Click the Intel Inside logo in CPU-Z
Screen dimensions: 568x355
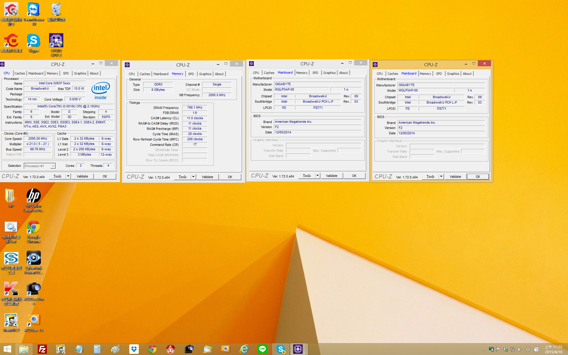101,90
